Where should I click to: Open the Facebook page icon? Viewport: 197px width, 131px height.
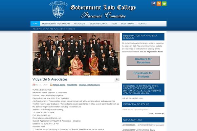tap(153, 4)
